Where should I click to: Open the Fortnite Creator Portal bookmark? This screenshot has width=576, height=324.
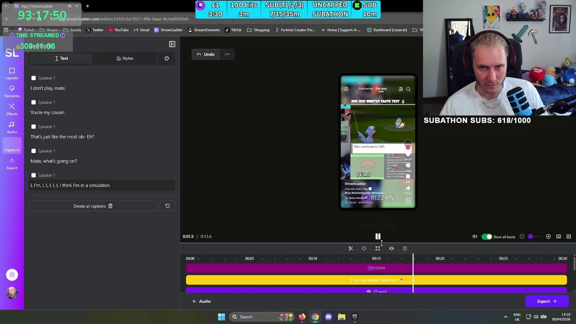point(294,30)
